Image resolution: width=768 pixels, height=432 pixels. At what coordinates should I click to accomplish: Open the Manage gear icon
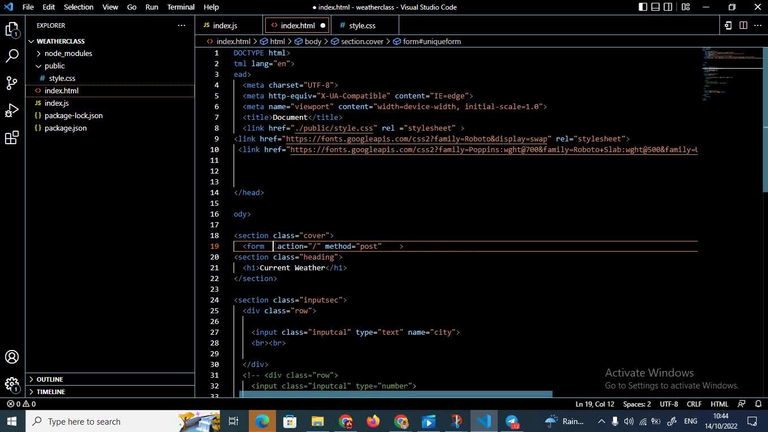pos(12,385)
